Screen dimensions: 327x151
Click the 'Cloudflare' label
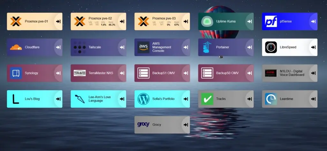click(x=32, y=47)
